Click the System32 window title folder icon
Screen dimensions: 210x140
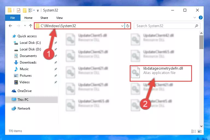(10, 10)
